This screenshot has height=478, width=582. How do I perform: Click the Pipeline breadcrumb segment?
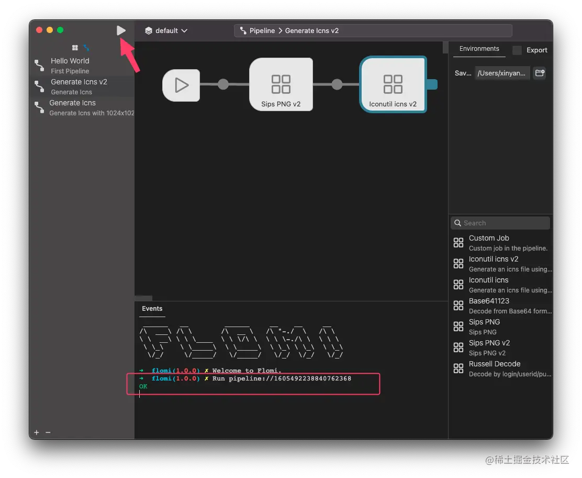(262, 30)
